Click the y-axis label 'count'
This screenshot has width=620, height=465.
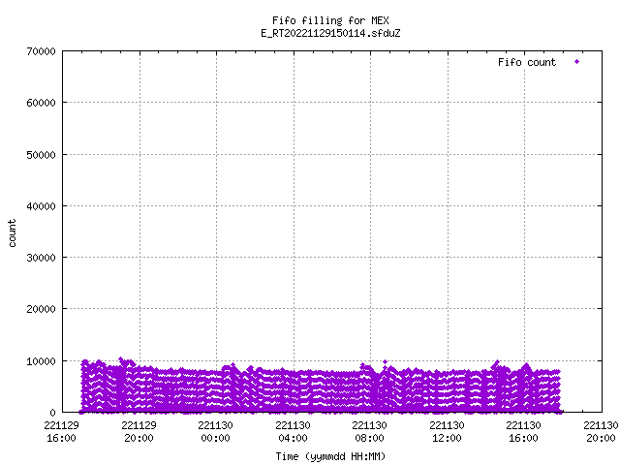coord(13,233)
